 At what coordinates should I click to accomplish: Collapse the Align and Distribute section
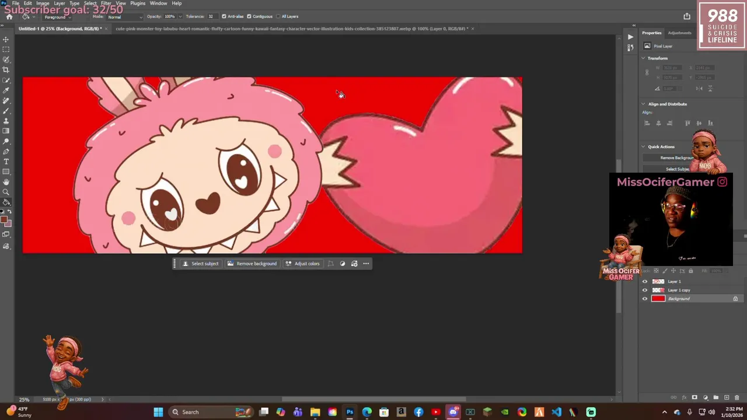point(643,104)
